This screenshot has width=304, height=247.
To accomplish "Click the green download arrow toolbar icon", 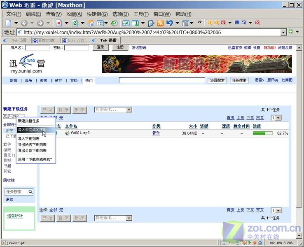I will 136,23.
